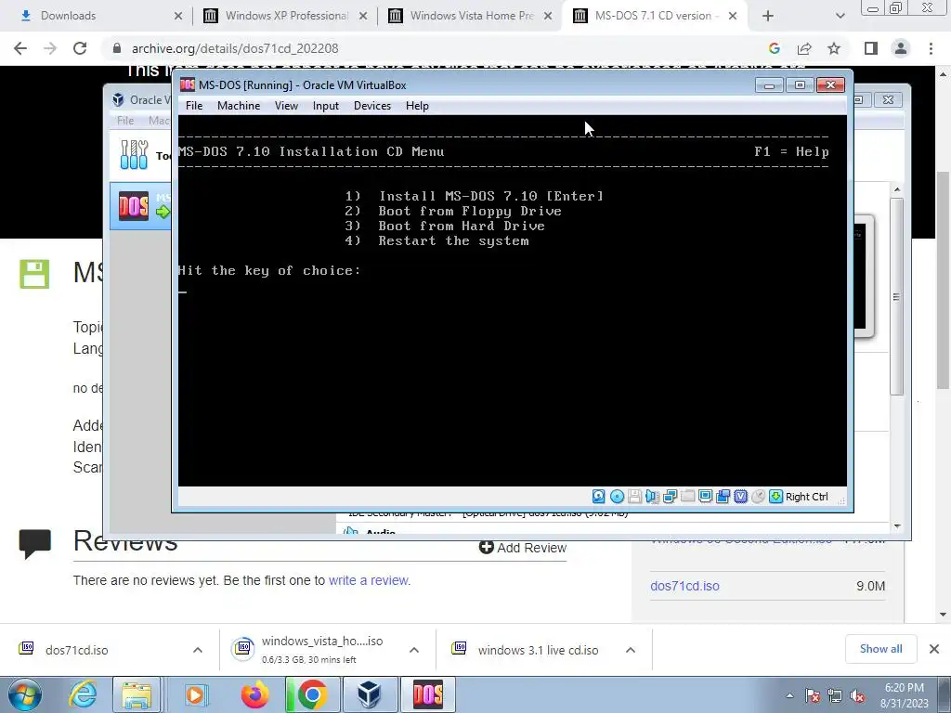951x713 pixels.
Task: Open Windows Explorer from taskbar
Action: click(x=137, y=694)
